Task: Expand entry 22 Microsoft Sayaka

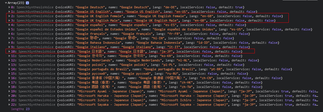Action: [x=9, y=105]
